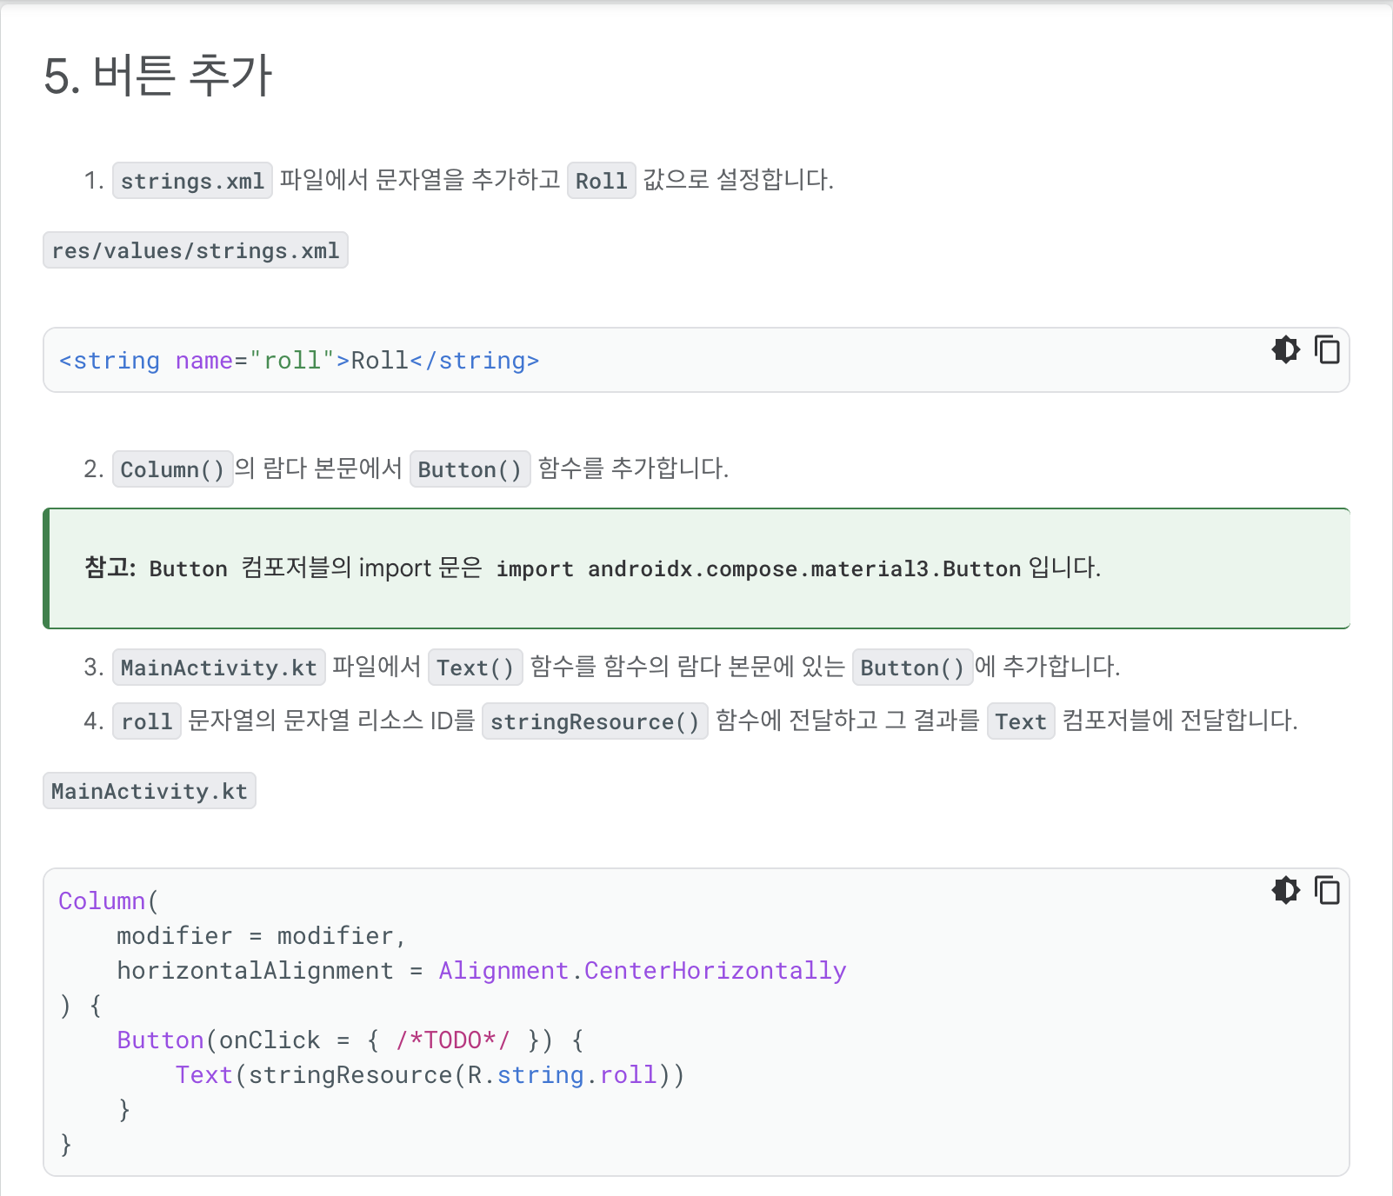Click the stringResource() inline code in step 4
The width and height of the screenshot is (1393, 1196).
(595, 721)
